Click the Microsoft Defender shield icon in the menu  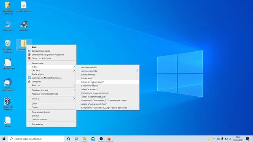(x=29, y=78)
